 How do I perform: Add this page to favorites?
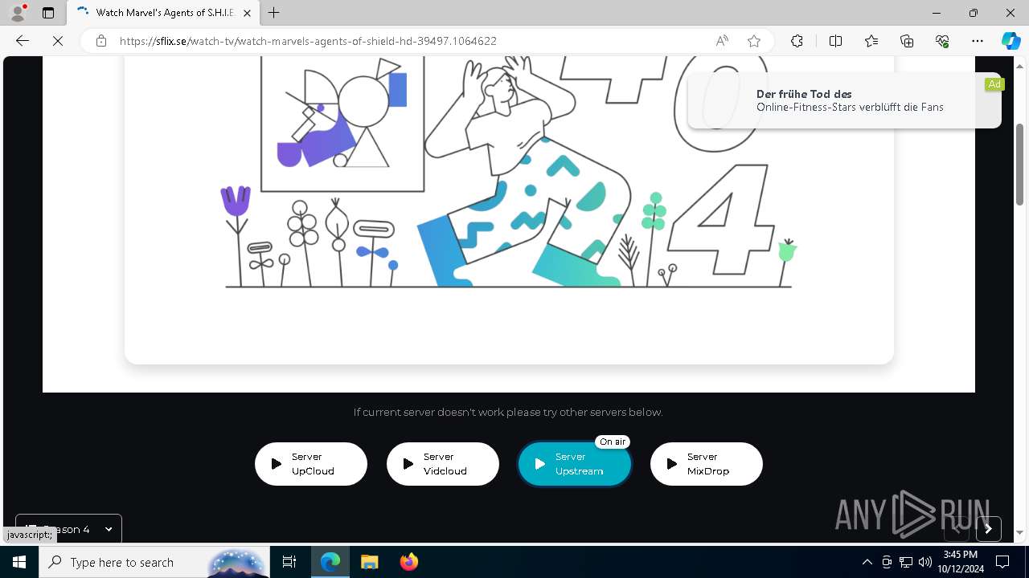pos(754,41)
